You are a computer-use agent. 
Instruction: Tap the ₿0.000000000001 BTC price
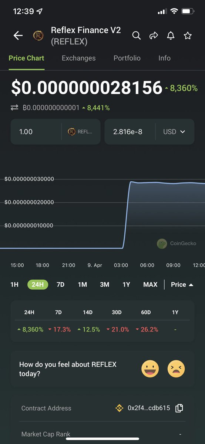tap(51, 108)
